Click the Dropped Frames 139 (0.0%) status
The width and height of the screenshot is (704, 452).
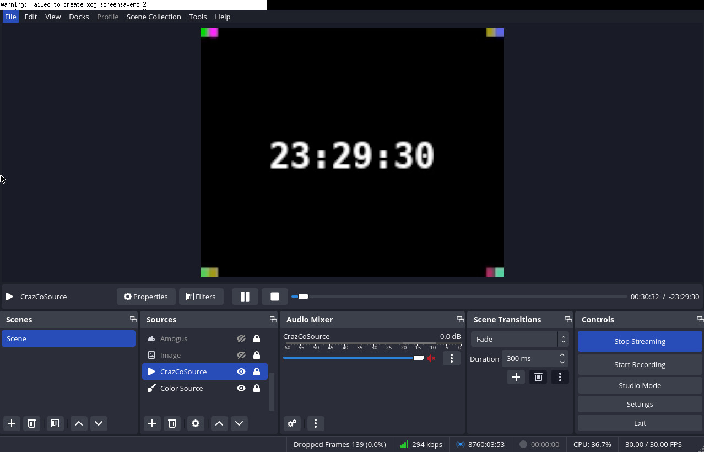point(339,444)
